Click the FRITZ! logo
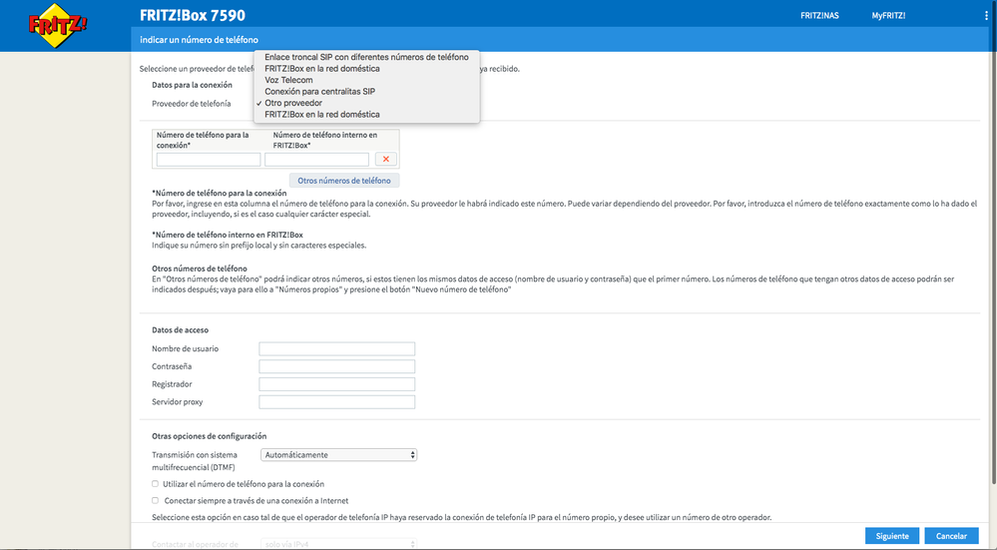The width and height of the screenshot is (997, 550). tap(58, 24)
